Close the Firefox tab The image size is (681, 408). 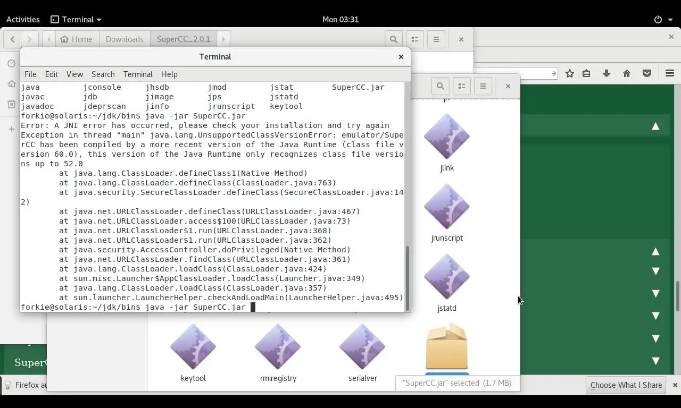[x=671, y=37]
